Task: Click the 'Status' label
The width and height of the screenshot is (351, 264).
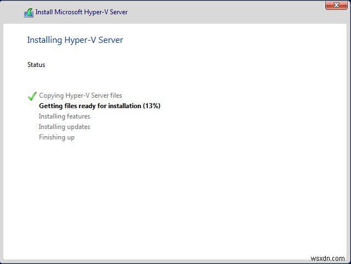Action: (36, 65)
